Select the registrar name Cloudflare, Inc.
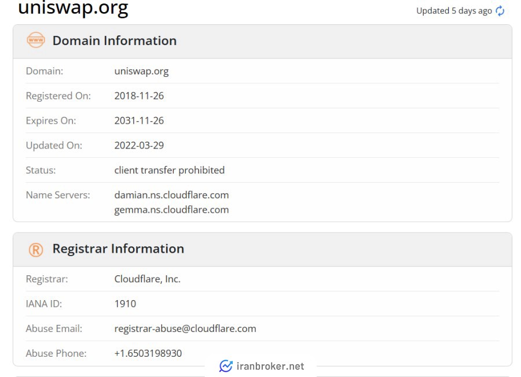Image resolution: width=521 pixels, height=377 pixels. point(148,279)
